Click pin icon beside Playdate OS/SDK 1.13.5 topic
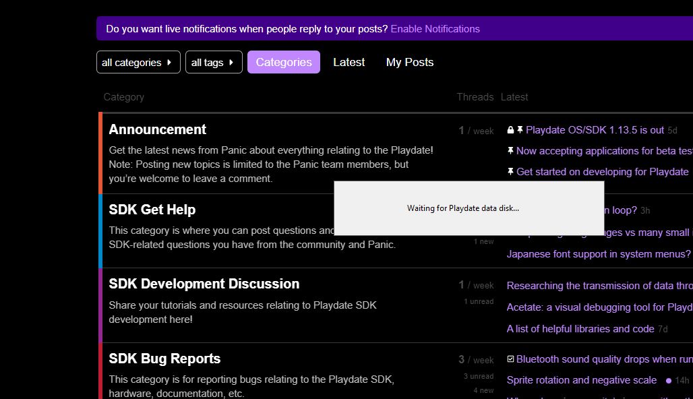693x399 pixels. coord(520,130)
